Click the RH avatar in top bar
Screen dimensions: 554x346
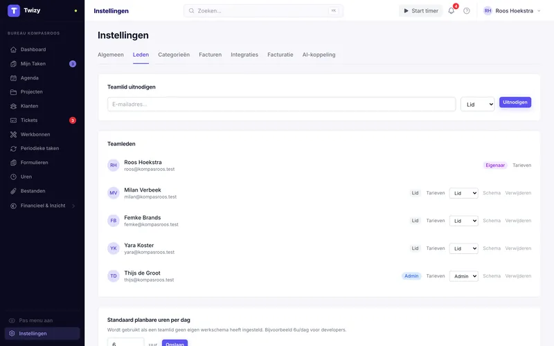488,11
